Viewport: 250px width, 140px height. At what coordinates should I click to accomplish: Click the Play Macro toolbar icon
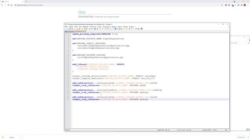point(134,29)
